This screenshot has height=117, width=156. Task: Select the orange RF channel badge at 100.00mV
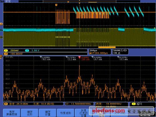(6, 54)
